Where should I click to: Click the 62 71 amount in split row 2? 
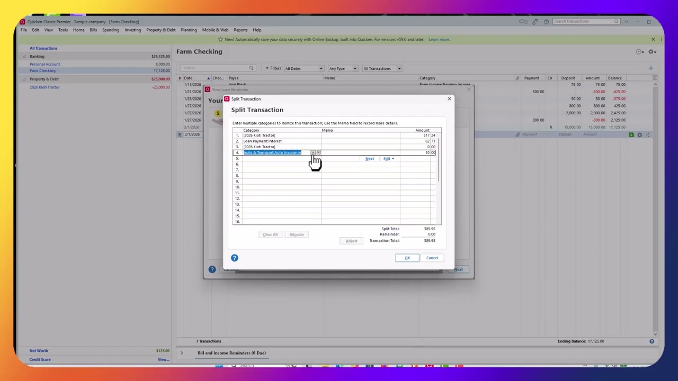430,141
